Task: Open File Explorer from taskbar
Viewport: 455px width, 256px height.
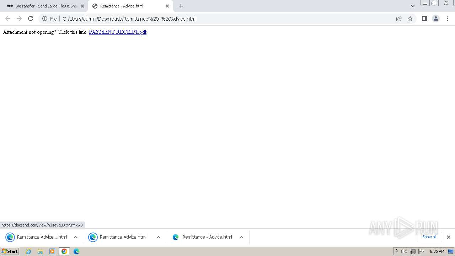Action: 40,251
